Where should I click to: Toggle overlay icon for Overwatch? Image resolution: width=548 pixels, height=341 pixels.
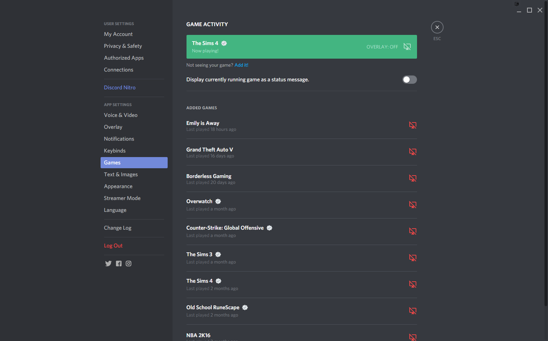[x=412, y=205]
